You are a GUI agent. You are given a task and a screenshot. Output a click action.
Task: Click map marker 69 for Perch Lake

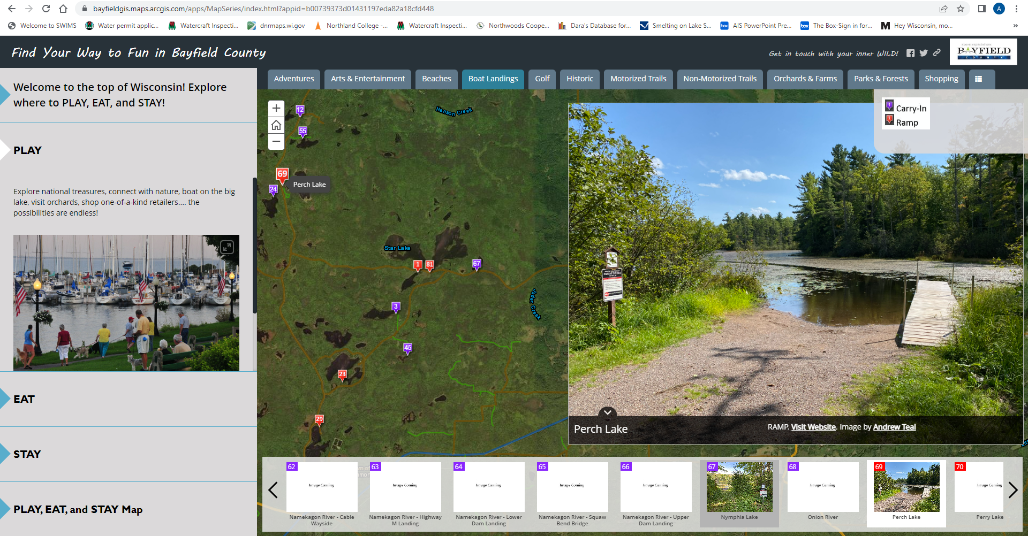pos(282,175)
